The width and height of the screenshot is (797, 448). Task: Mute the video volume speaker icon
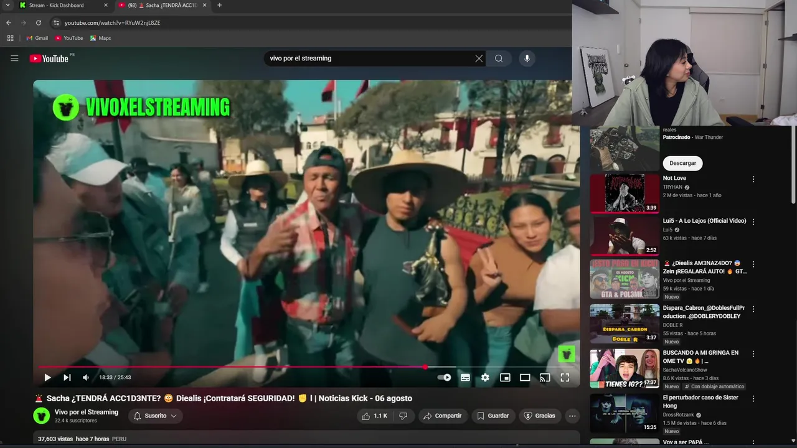coord(86,377)
